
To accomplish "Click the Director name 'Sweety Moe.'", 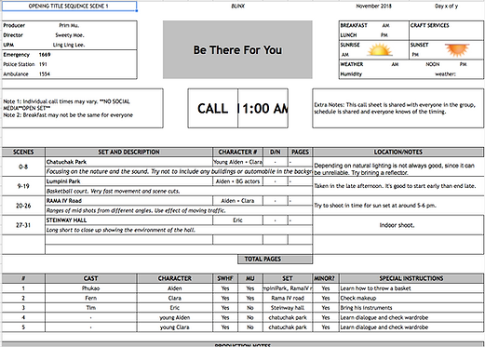I will (70, 35).
